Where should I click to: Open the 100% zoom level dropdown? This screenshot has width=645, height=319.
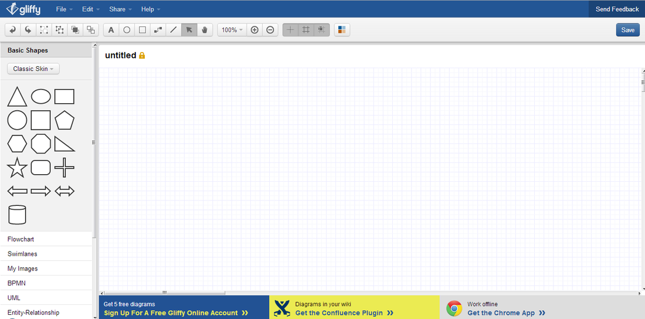[232, 30]
